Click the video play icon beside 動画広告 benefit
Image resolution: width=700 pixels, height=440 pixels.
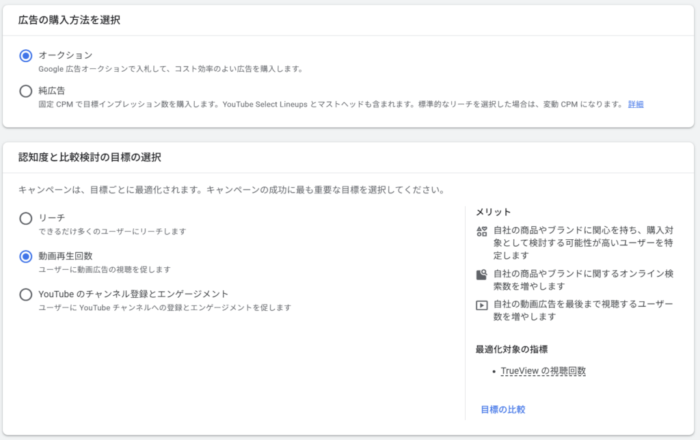[x=481, y=305]
